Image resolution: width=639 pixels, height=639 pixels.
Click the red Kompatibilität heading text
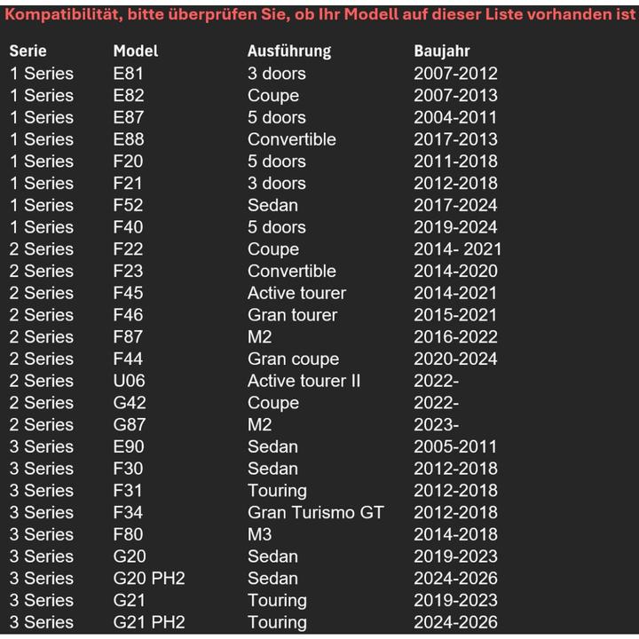pyautogui.click(x=319, y=15)
